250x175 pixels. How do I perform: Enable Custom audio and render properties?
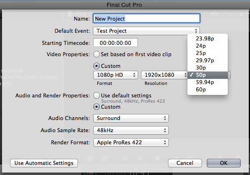tap(97, 107)
